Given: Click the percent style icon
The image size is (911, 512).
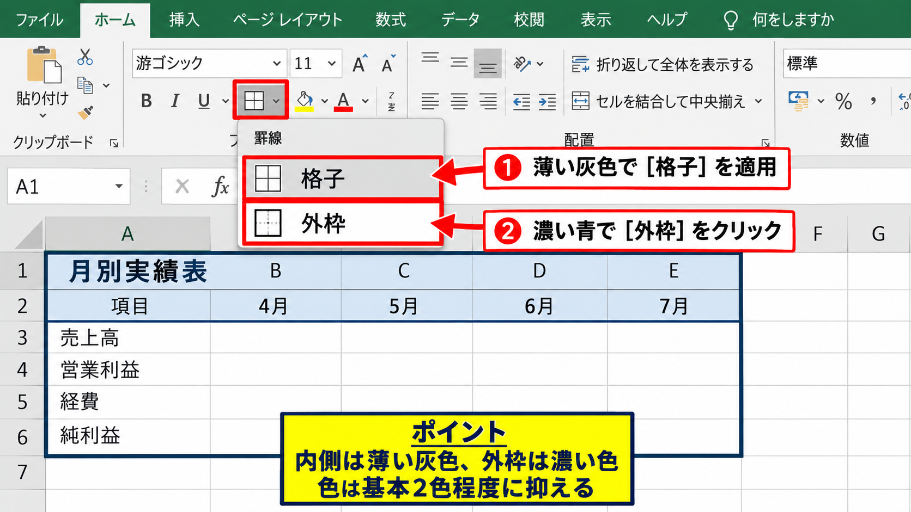Looking at the screenshot, I should pos(843,101).
